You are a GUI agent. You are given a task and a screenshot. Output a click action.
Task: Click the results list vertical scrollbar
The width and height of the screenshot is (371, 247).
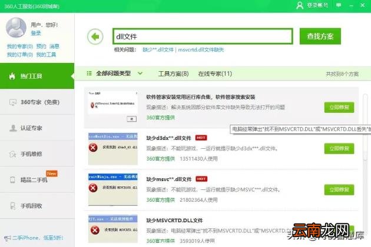point(365,128)
